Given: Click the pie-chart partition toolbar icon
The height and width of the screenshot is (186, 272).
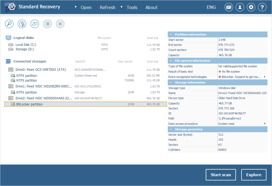Looking at the screenshot, I should pos(22,24).
